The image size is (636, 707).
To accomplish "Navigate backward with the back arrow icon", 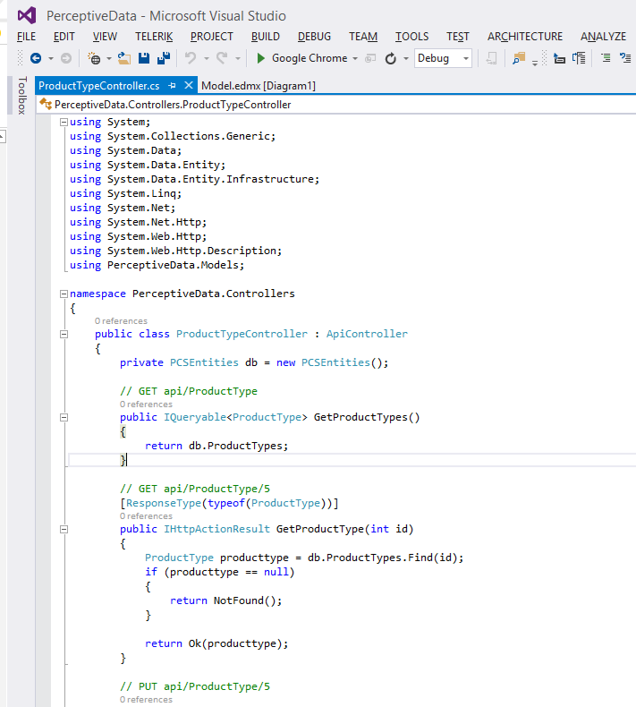I will pyautogui.click(x=36, y=58).
